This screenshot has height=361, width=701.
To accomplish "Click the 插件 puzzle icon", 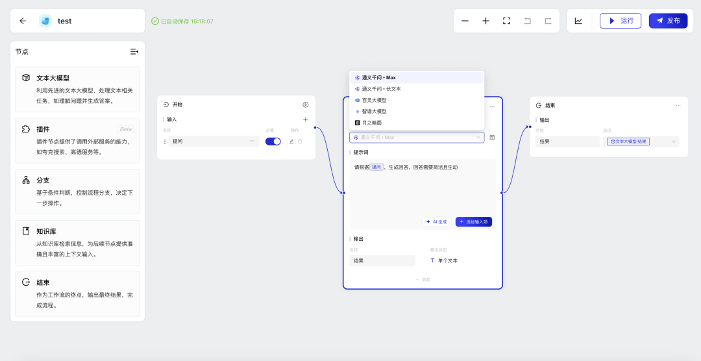I will [x=26, y=129].
